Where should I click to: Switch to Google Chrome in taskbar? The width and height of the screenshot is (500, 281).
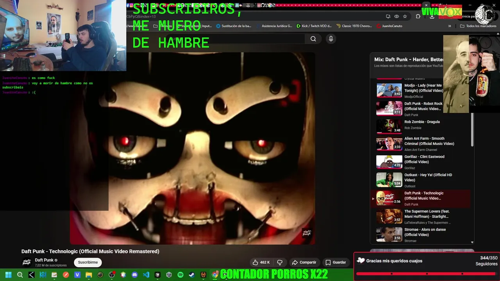point(215,275)
